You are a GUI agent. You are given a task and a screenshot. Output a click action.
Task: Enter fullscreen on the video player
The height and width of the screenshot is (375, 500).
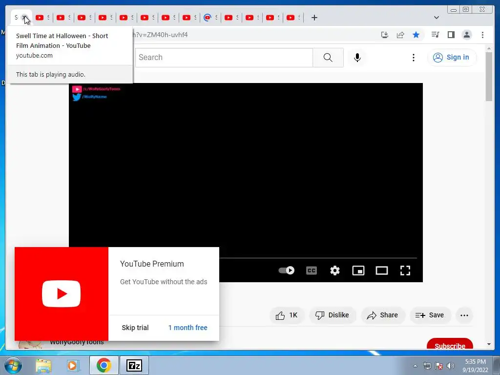[405, 271]
